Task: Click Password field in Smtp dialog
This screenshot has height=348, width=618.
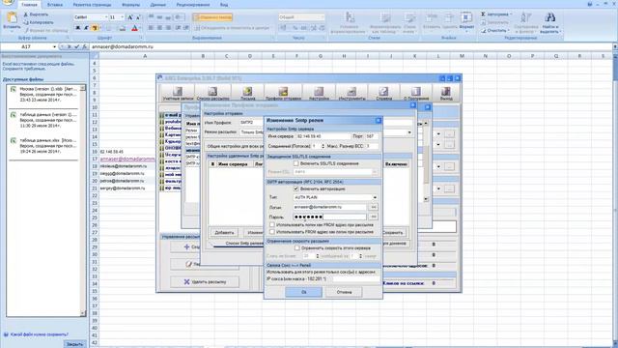Action: 329,217
